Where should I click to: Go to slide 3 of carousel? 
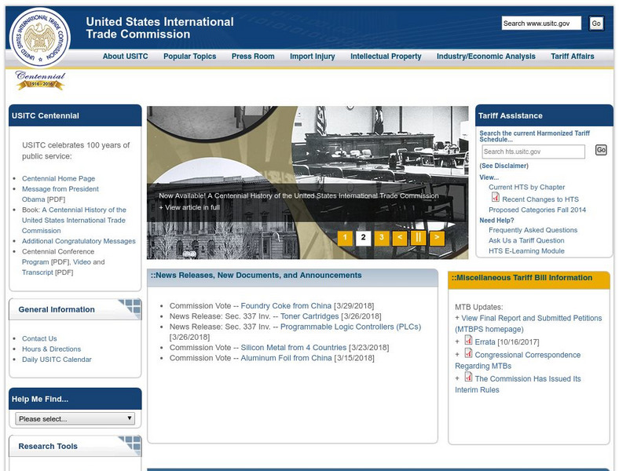coord(381,238)
